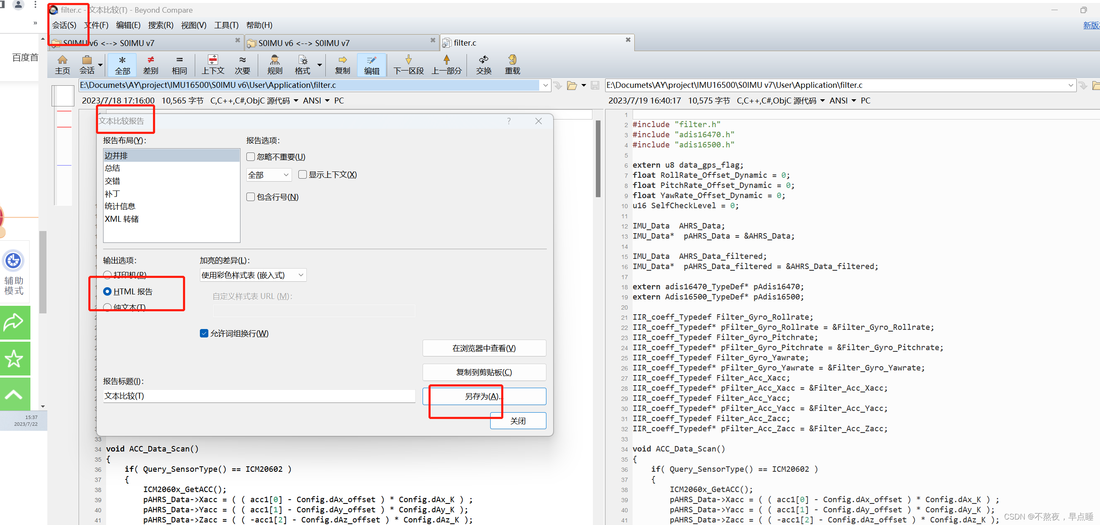Click the Copy (复制) toolbar icon

point(342,65)
